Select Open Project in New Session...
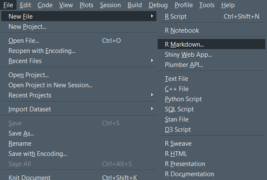267x180 pixels. [x=79, y=85]
